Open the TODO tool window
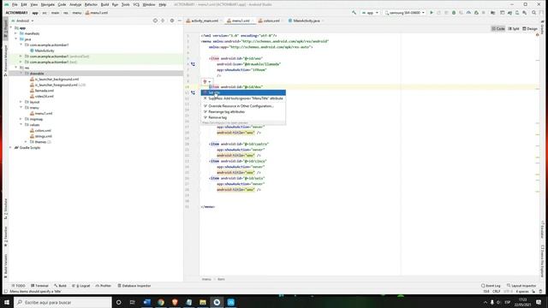Image resolution: width=548 pixels, height=308 pixels. pos(19,286)
